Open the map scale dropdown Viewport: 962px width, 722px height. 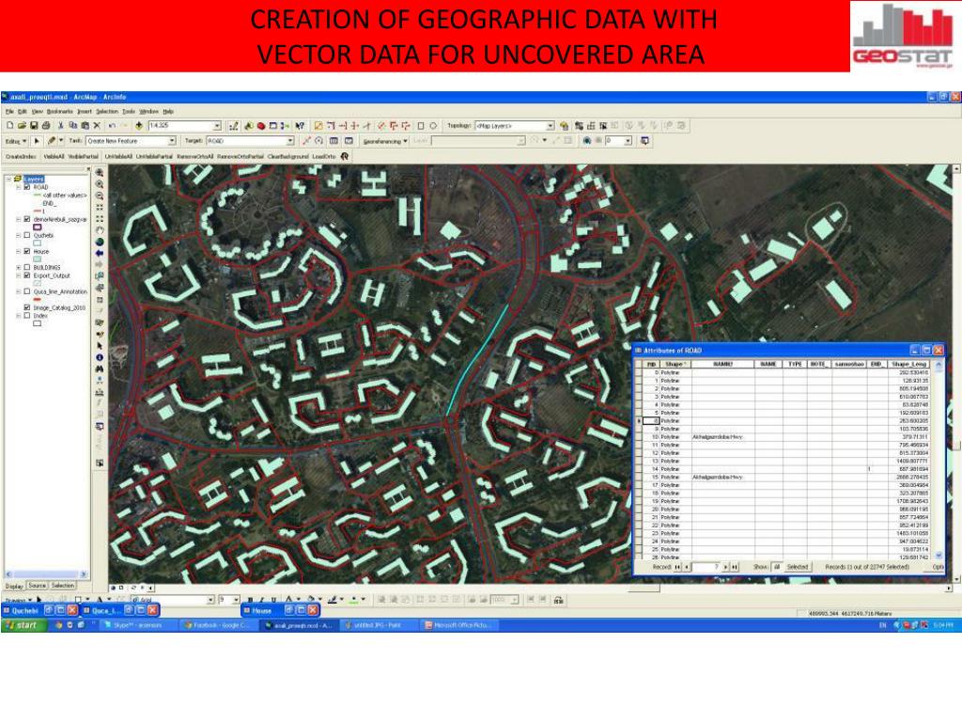(217, 125)
